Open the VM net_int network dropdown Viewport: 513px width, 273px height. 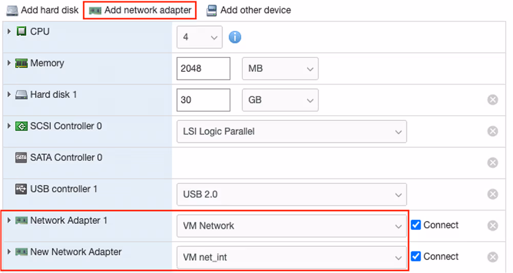pyautogui.click(x=292, y=257)
